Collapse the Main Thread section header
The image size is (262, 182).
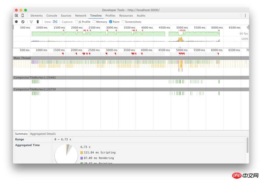[x=22, y=58]
